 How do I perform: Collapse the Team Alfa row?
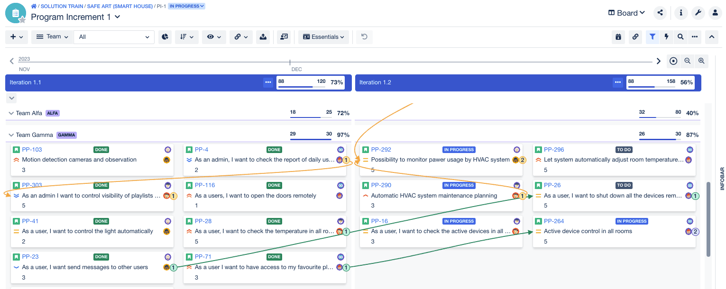pos(11,113)
